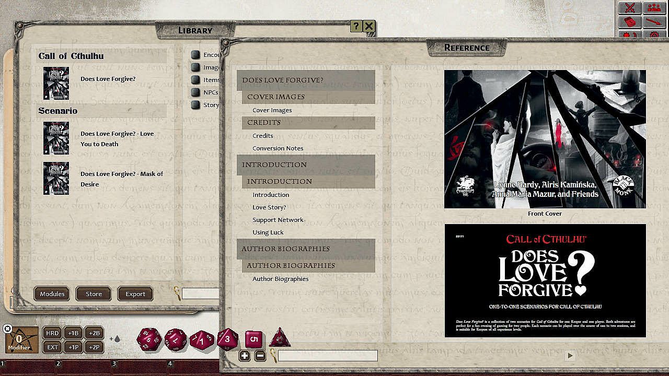
Task: Collapse the CREDITS section header
Action: pyautogui.click(x=308, y=123)
